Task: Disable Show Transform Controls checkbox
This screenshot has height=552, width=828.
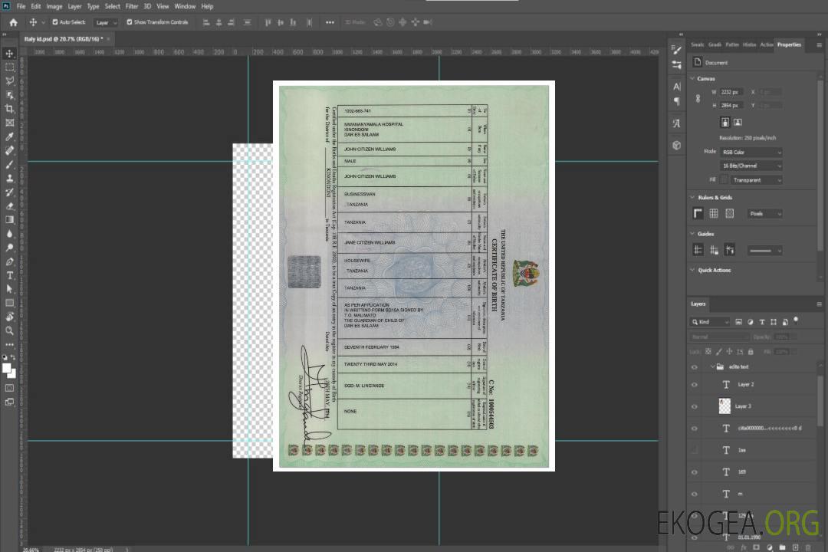Action: (x=130, y=22)
